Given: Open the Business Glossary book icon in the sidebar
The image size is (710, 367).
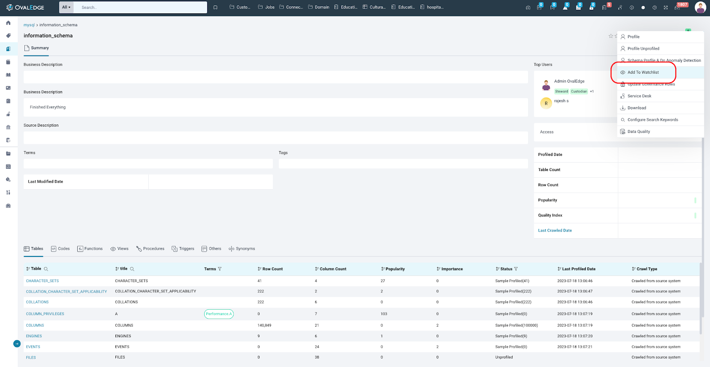Looking at the screenshot, I should coord(8,75).
